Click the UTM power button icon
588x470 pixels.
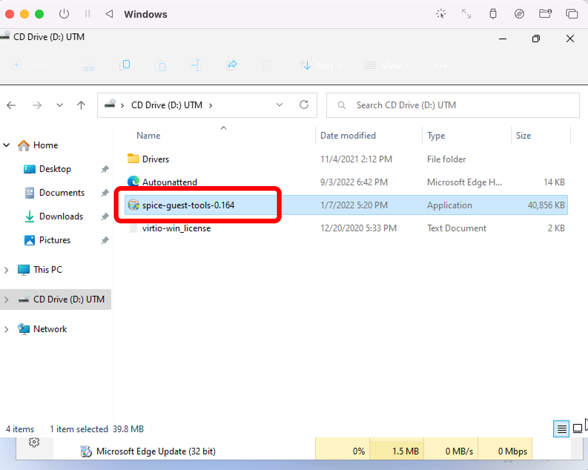click(x=64, y=14)
